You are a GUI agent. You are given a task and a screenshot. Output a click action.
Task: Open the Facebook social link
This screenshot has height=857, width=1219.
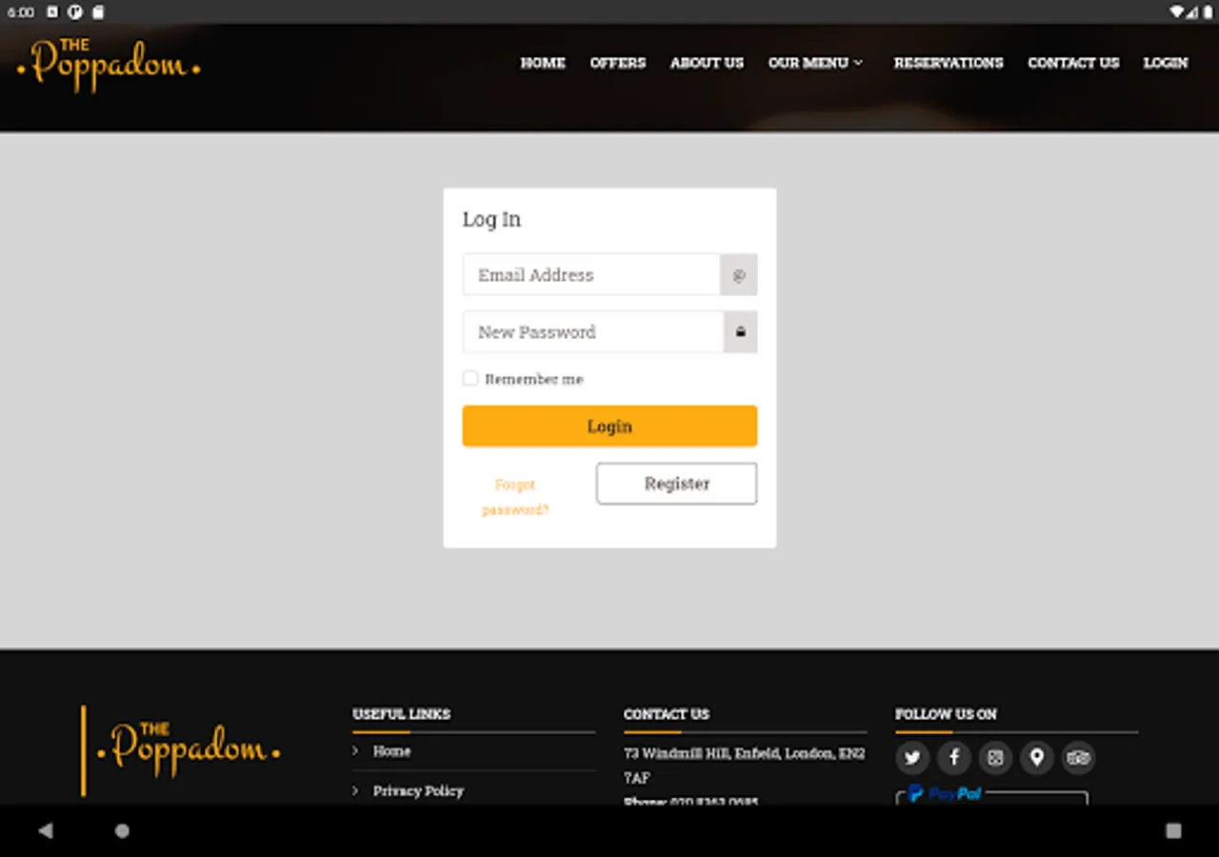coord(954,758)
